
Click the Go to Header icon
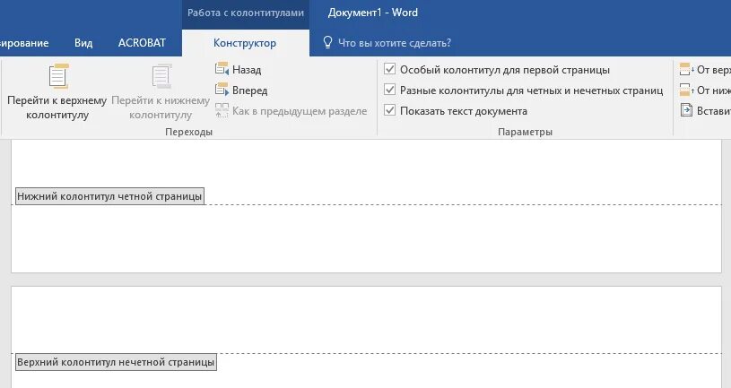[x=58, y=77]
